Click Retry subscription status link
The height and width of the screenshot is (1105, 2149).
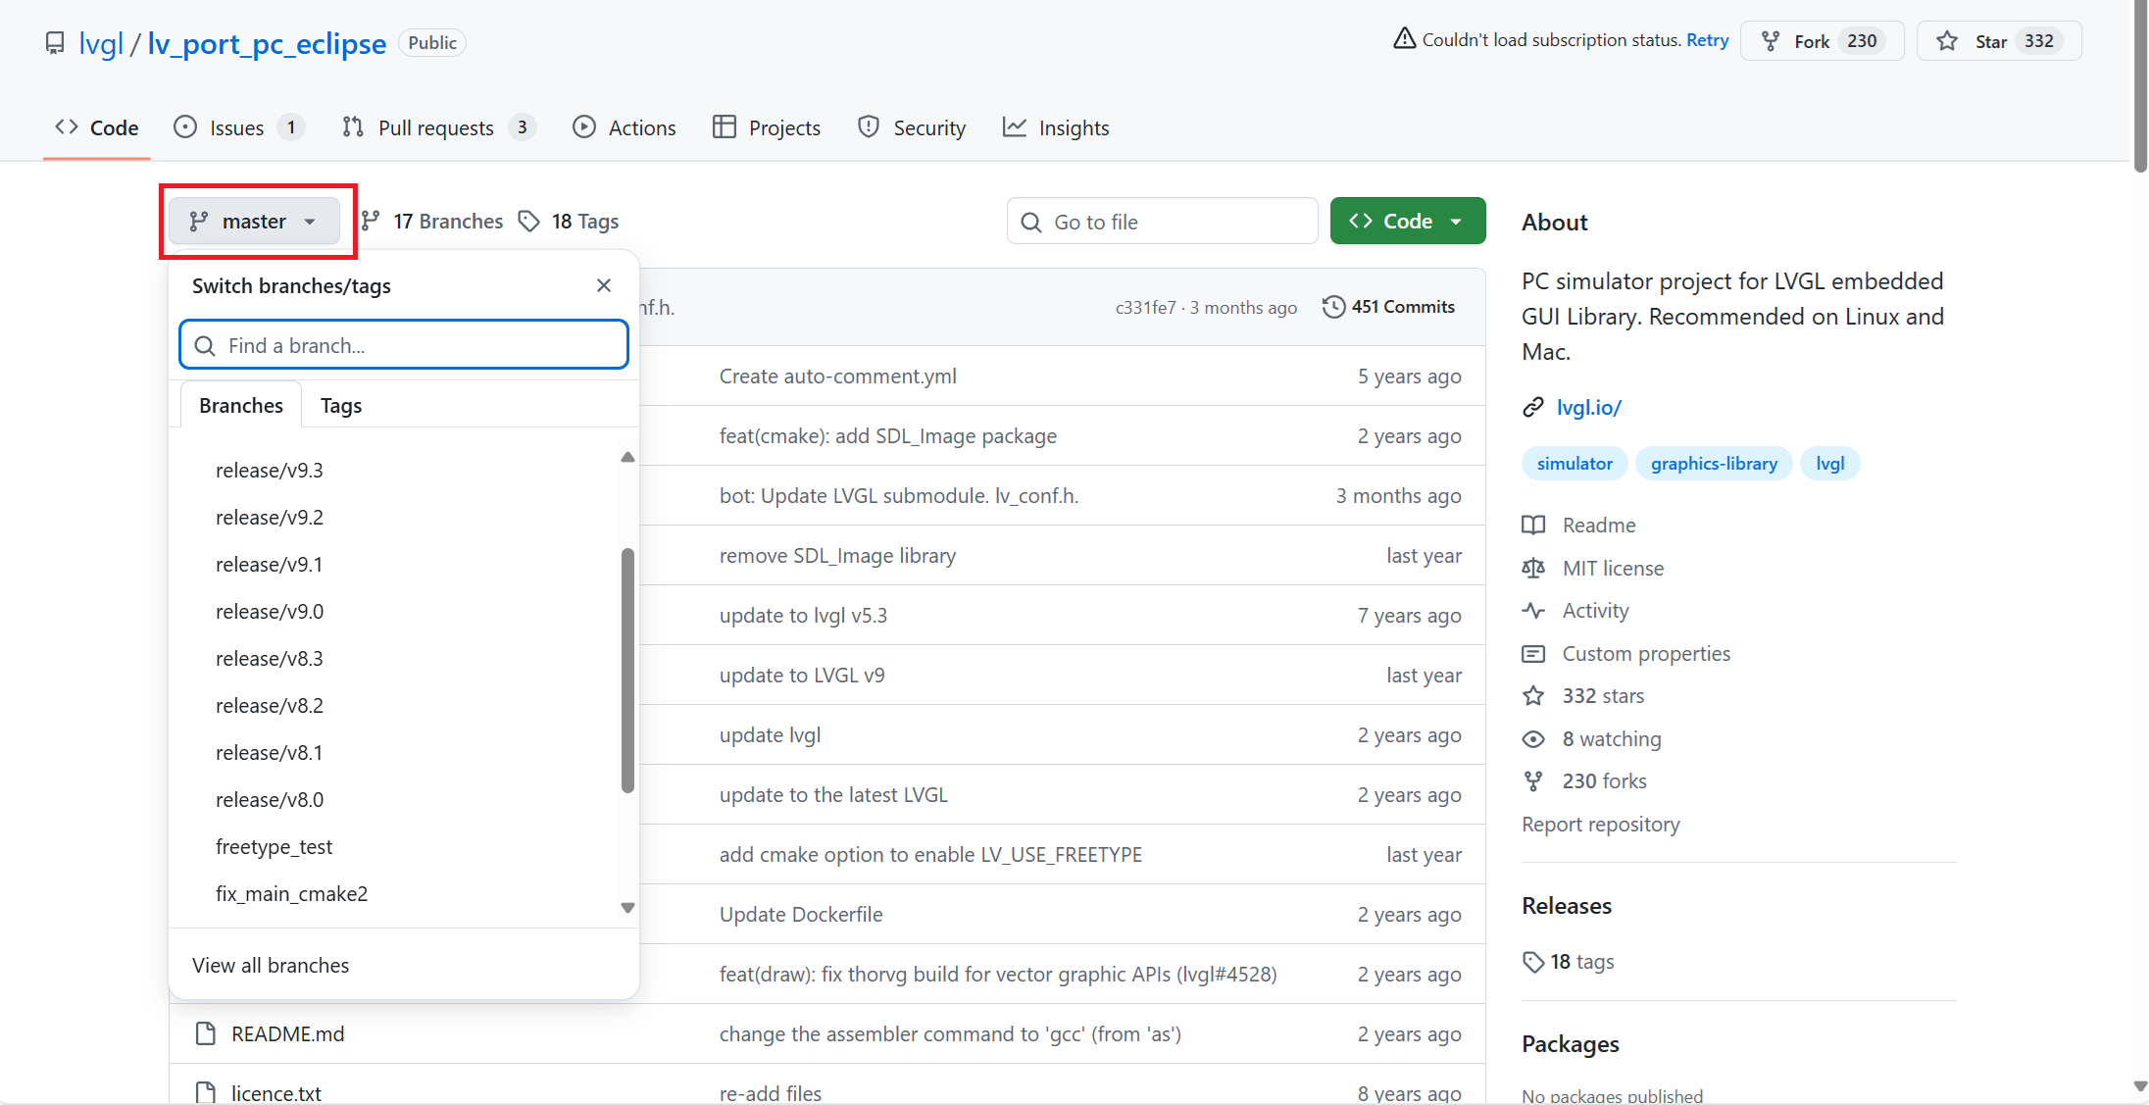point(1707,40)
